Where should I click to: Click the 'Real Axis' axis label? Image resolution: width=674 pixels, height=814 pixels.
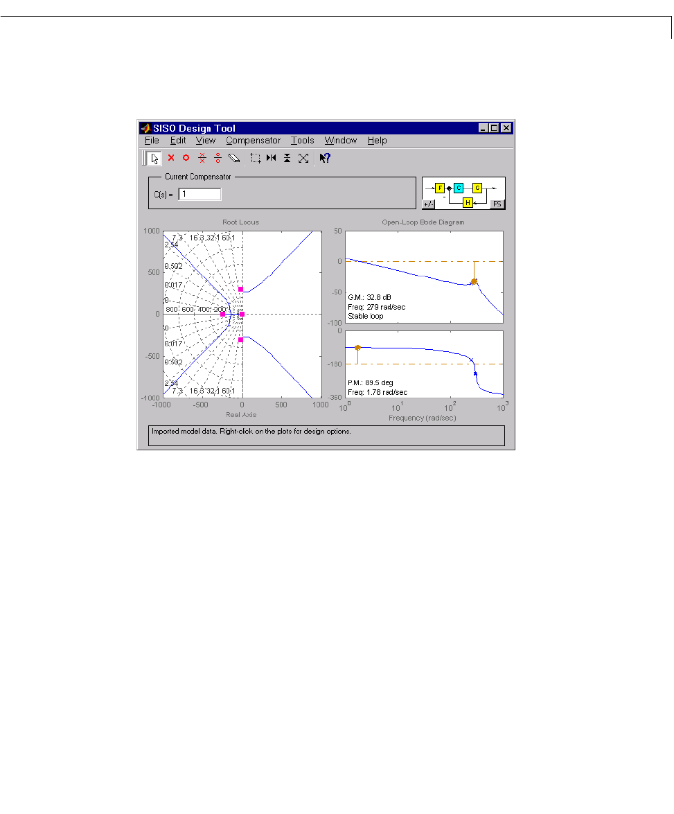(x=241, y=415)
